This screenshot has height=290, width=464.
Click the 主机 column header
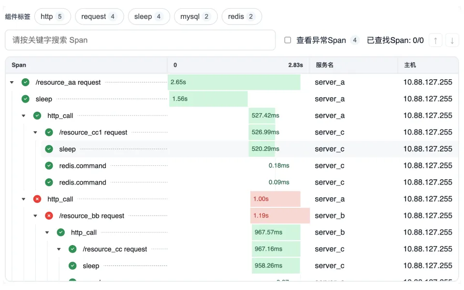click(x=410, y=65)
